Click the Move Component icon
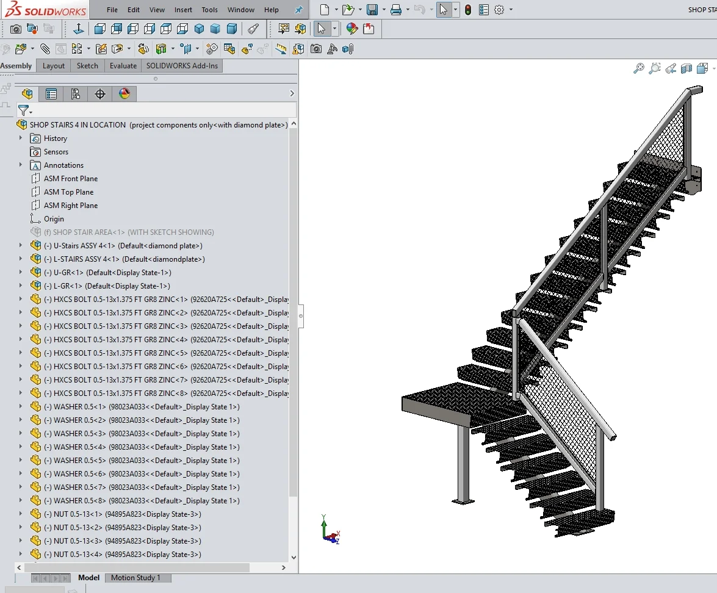717x593 pixels. pos(118,48)
